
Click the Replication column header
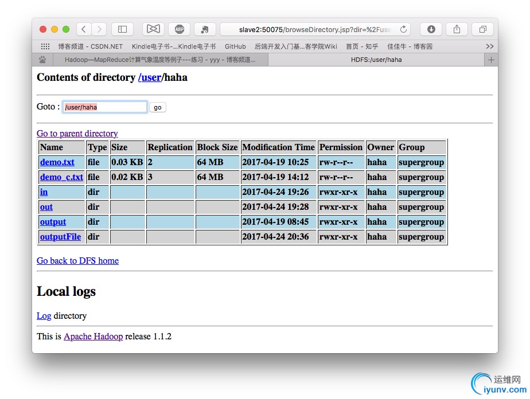pyautogui.click(x=170, y=147)
